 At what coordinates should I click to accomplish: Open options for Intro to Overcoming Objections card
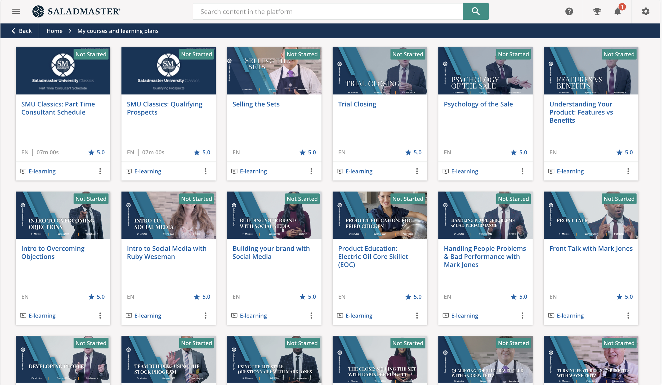click(x=100, y=316)
